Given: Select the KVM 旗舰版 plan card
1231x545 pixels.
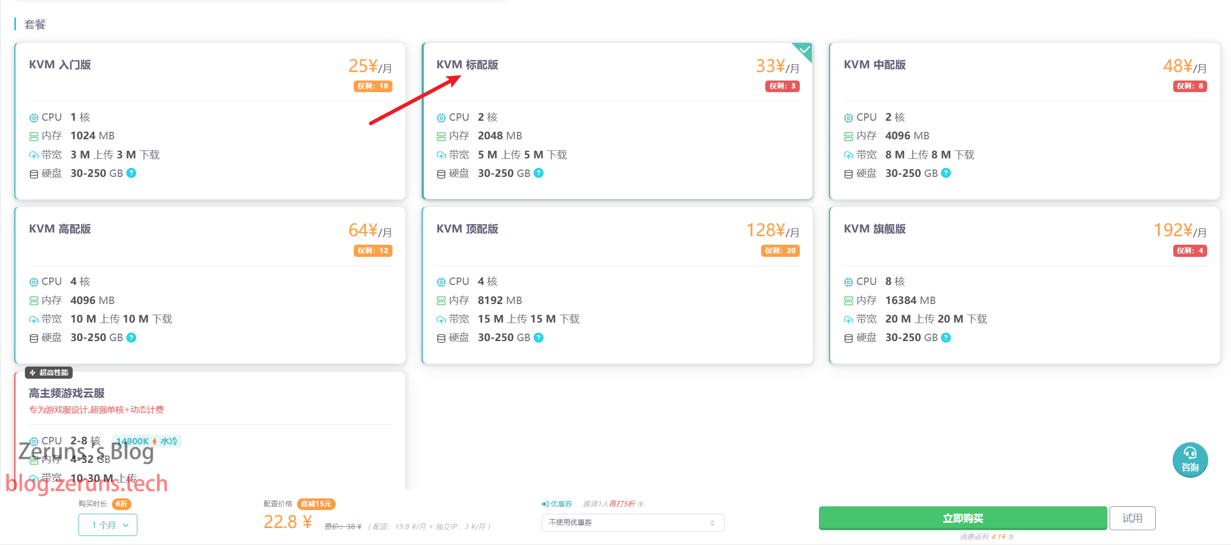Looking at the screenshot, I should [1025, 285].
